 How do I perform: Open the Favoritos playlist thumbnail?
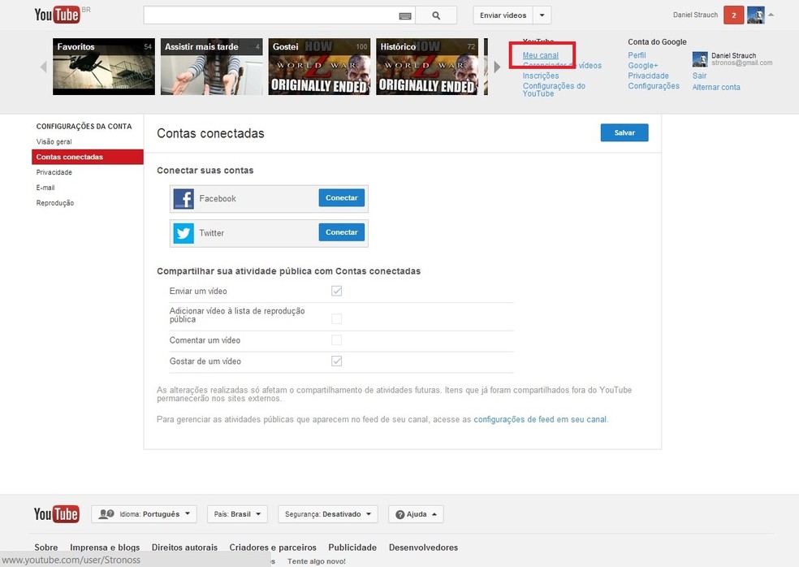point(104,67)
